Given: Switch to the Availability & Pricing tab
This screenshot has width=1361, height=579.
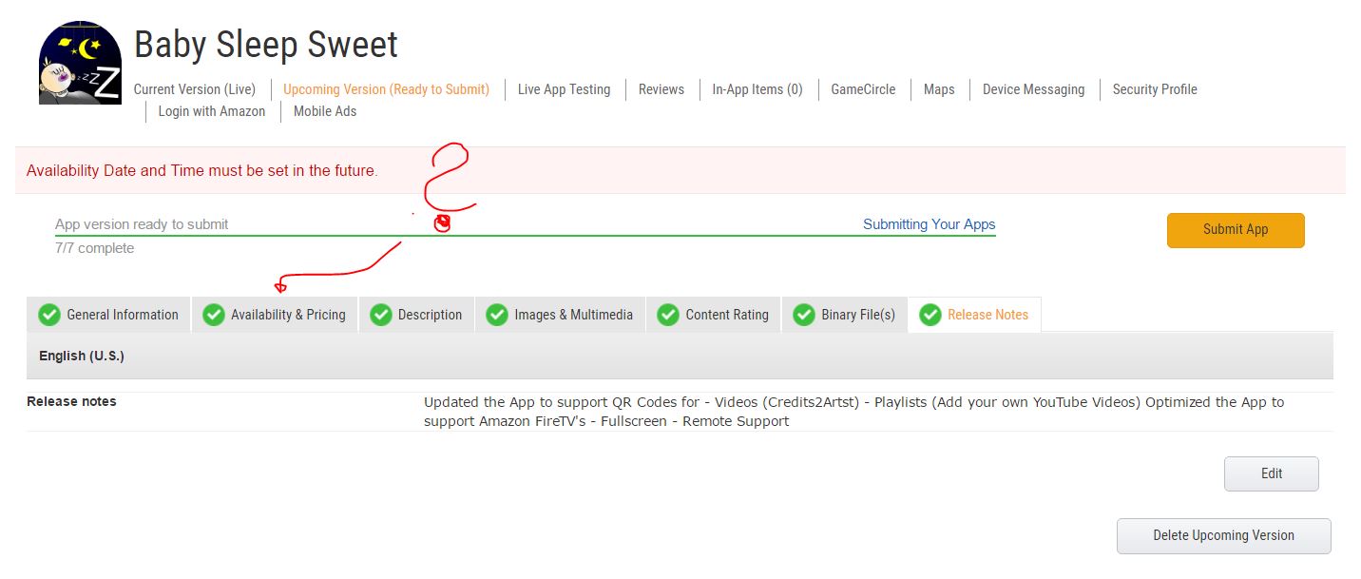Looking at the screenshot, I should pos(275,315).
